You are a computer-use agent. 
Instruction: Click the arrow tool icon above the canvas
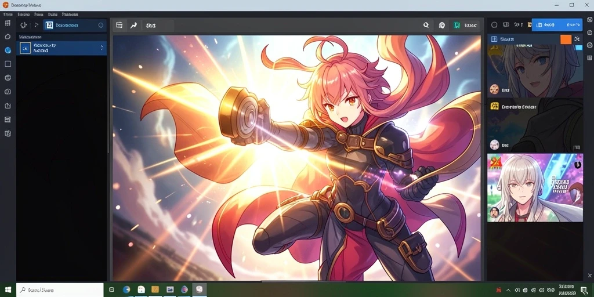pyautogui.click(x=133, y=26)
